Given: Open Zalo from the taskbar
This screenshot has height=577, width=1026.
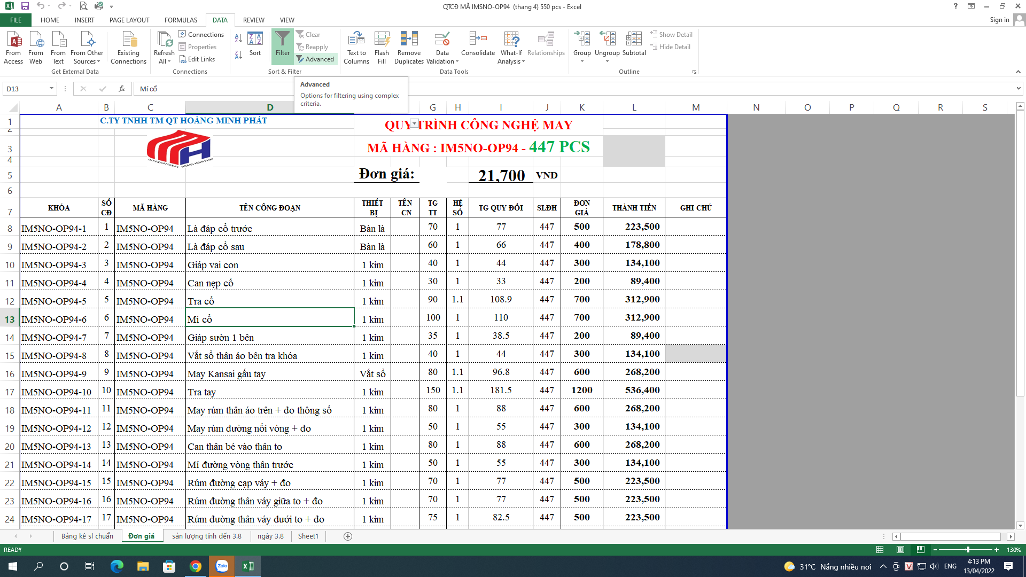Looking at the screenshot, I should (222, 566).
